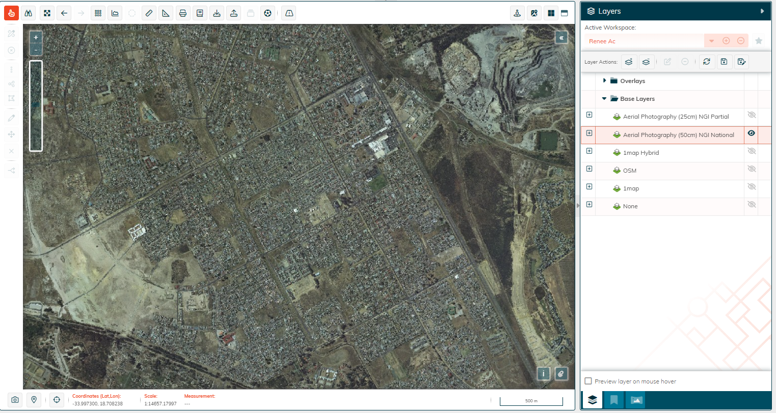Activate the ruler measure distance tool
Image resolution: width=776 pixels, height=413 pixels.
(149, 13)
